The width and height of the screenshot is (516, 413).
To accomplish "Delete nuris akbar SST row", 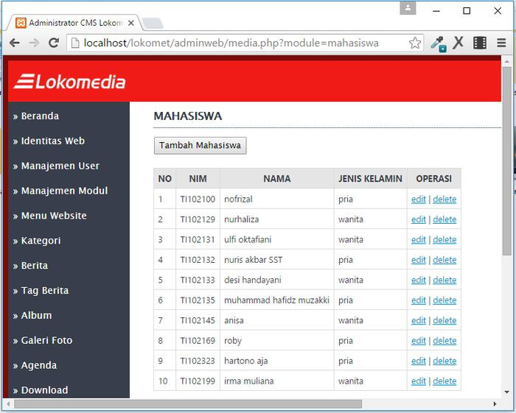I will (444, 260).
